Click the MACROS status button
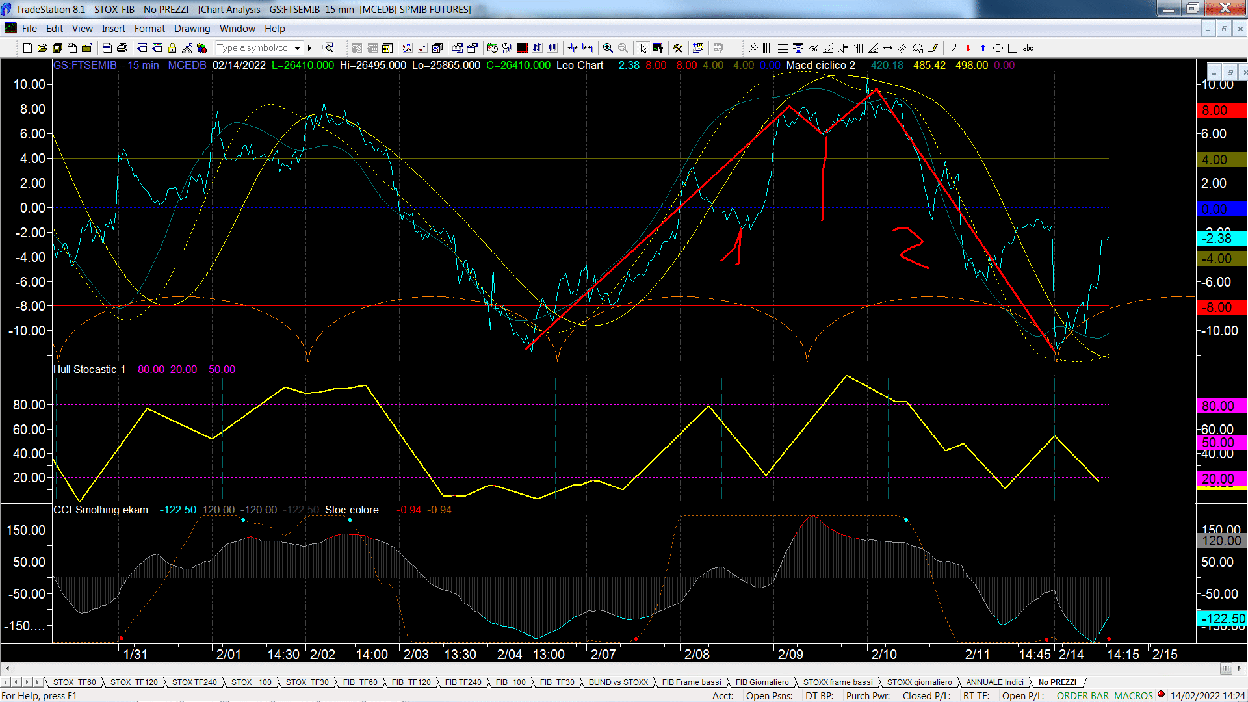This screenshot has width=1248, height=702. (x=1134, y=695)
